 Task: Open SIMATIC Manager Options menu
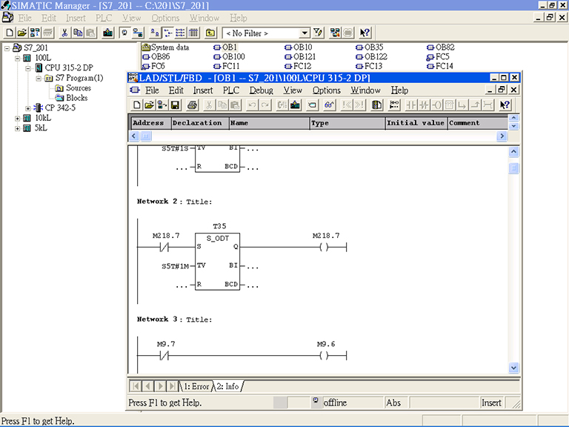point(165,18)
